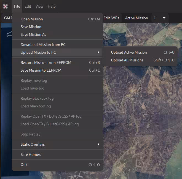The height and width of the screenshot is (179, 182).
Task: Click Replay mwp log entry
Action: point(57,80)
